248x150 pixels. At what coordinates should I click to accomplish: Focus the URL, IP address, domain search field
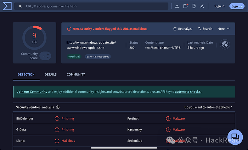pyautogui.click(x=91, y=6)
